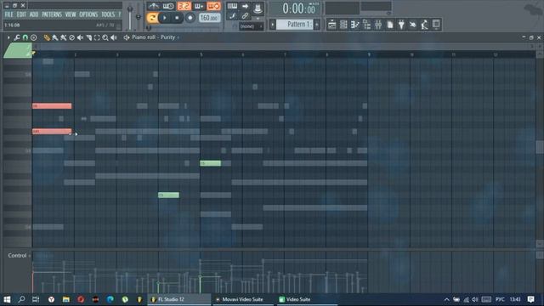Open the ADD menu
This screenshot has width=544, height=306.
click(34, 14)
